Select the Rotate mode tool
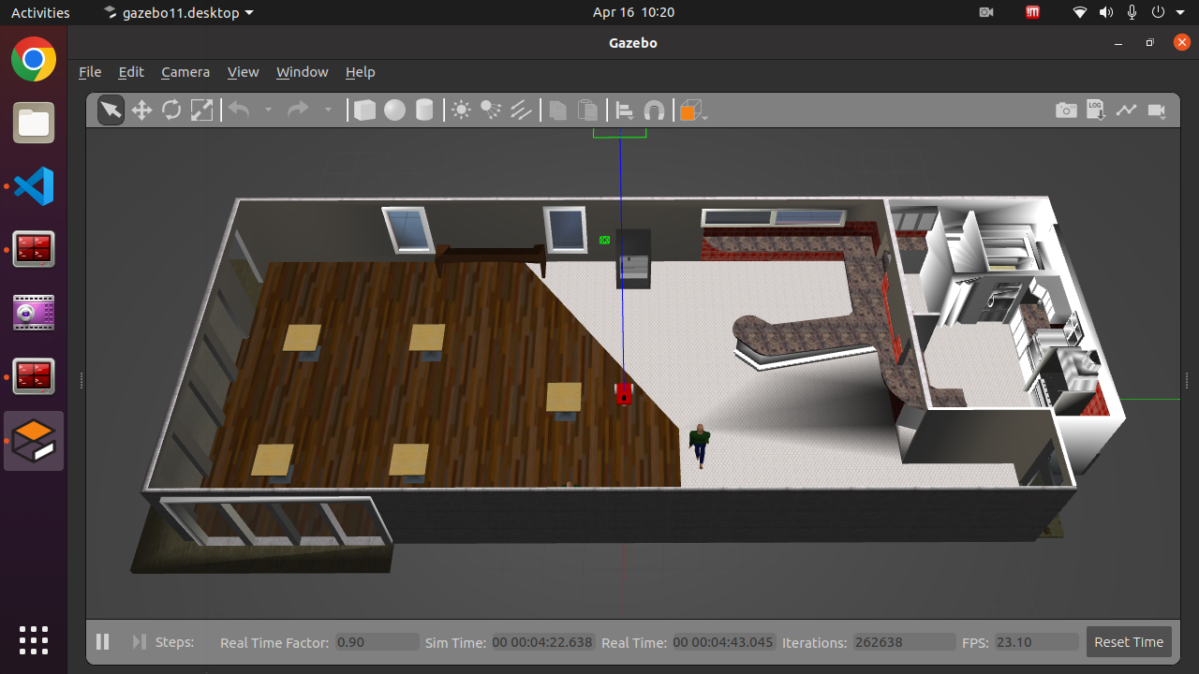Screen dimensions: 1199x674 click(171, 110)
